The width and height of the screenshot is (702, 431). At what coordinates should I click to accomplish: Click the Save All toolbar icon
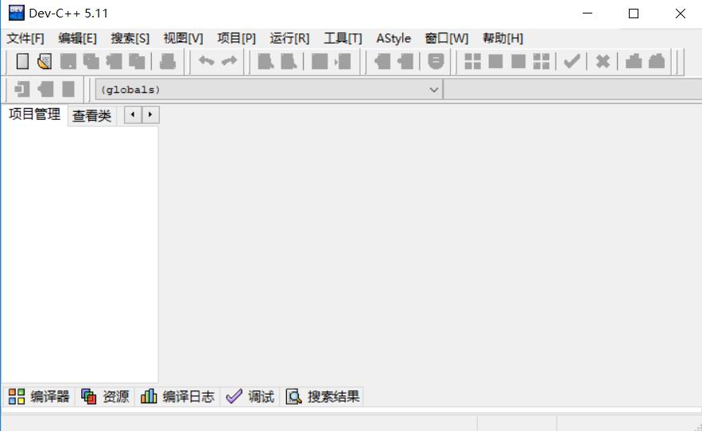(91, 61)
